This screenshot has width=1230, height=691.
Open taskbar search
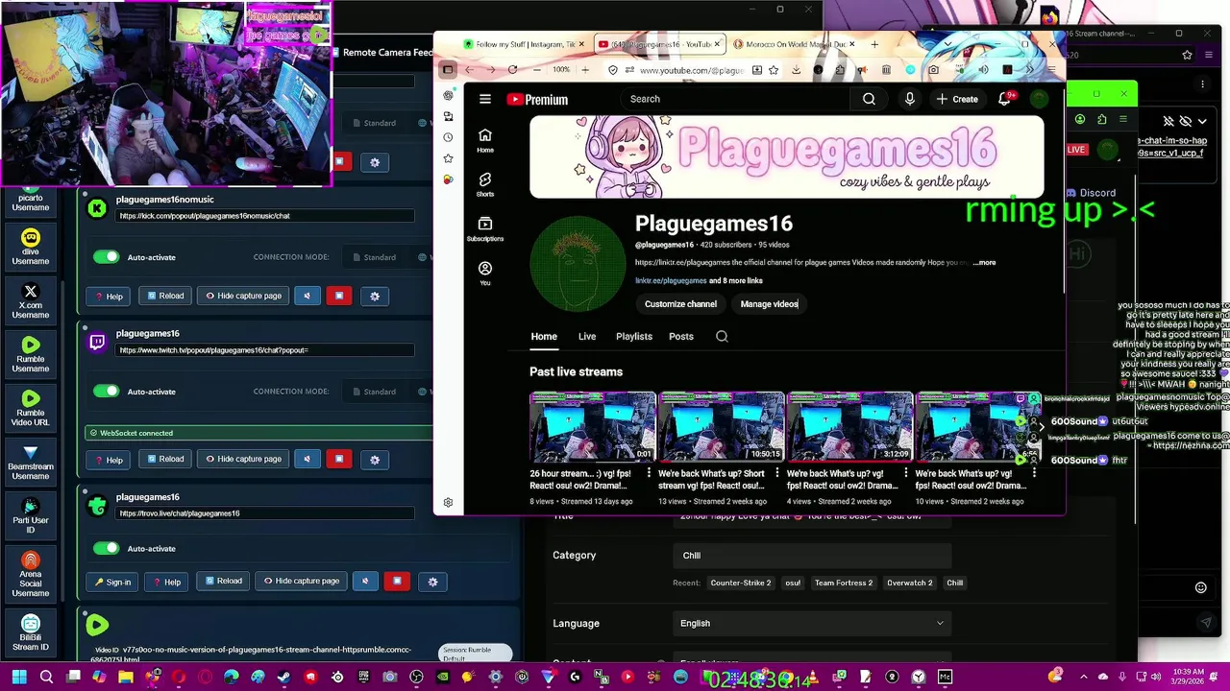(46, 678)
